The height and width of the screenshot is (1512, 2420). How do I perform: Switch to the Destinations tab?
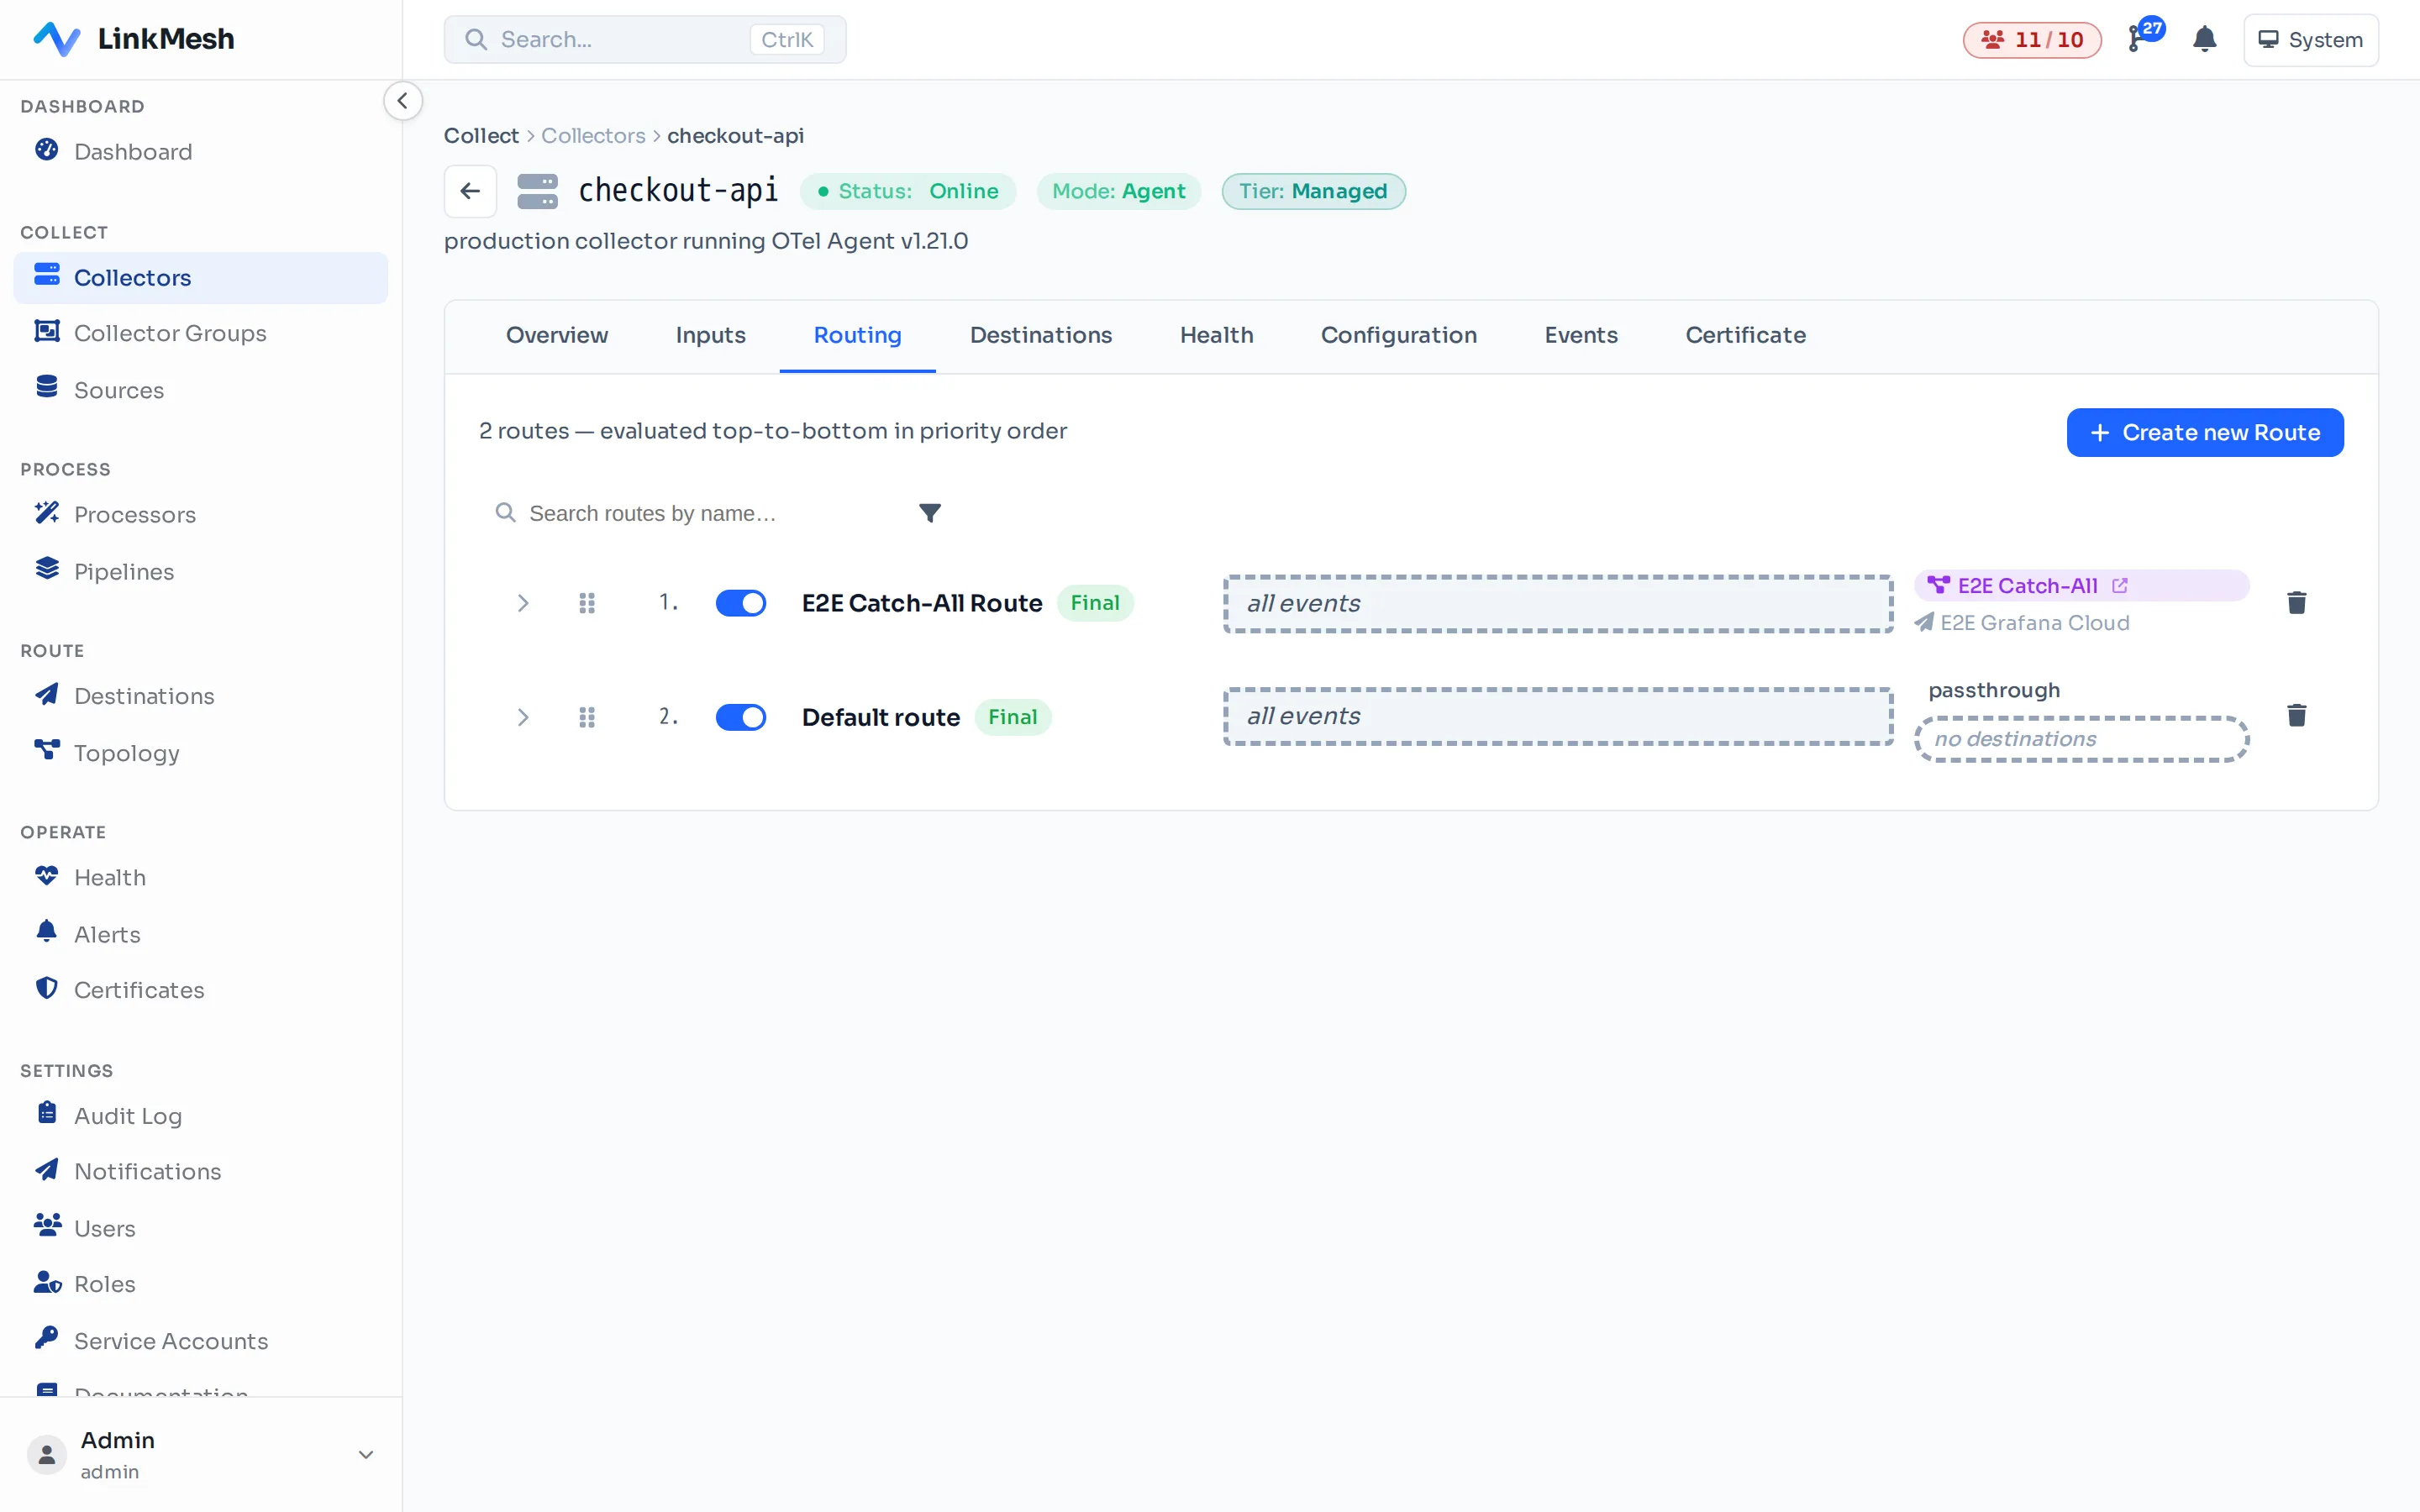(1041, 336)
